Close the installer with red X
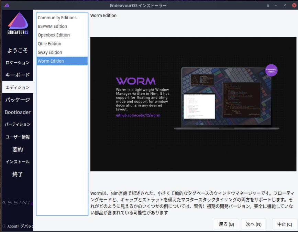 coord(294,5)
